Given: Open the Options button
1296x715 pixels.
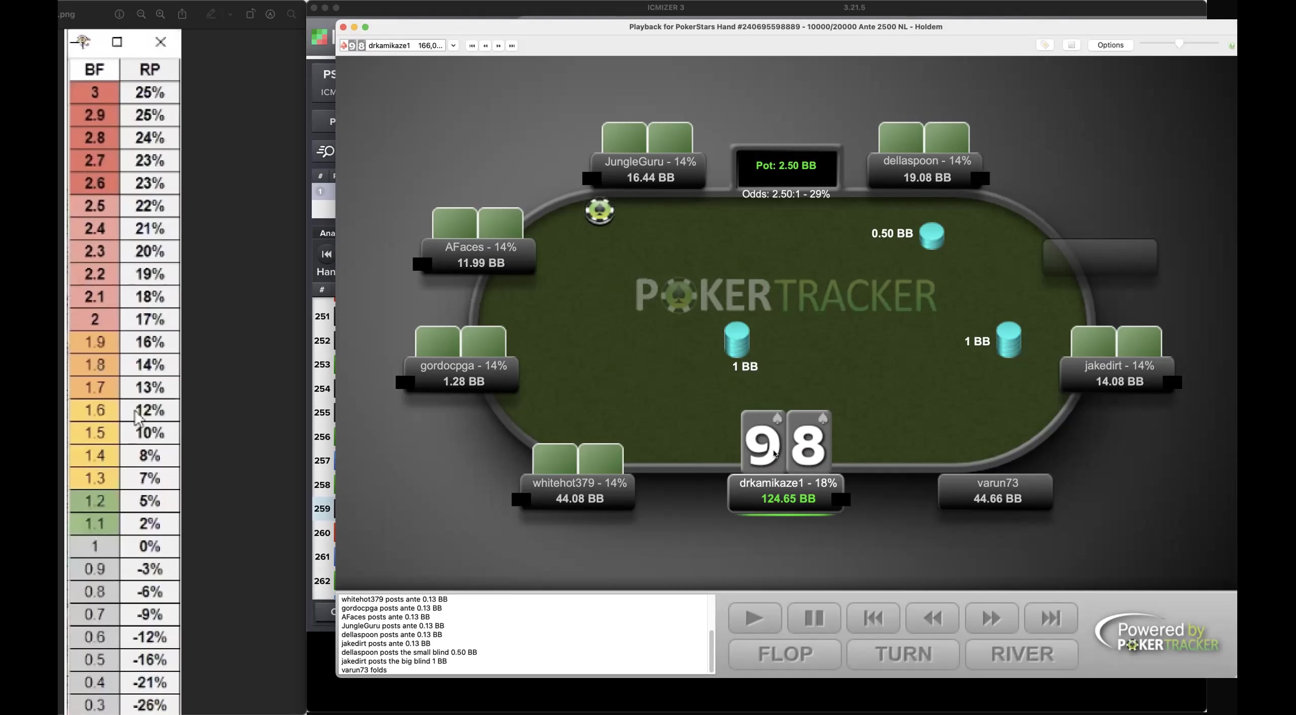Looking at the screenshot, I should 1110,45.
